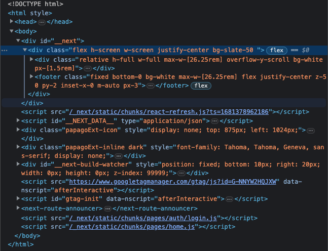This screenshot has width=328, height=251.
Task: Expand the papagoExt-icon div
Action: pos(18,130)
